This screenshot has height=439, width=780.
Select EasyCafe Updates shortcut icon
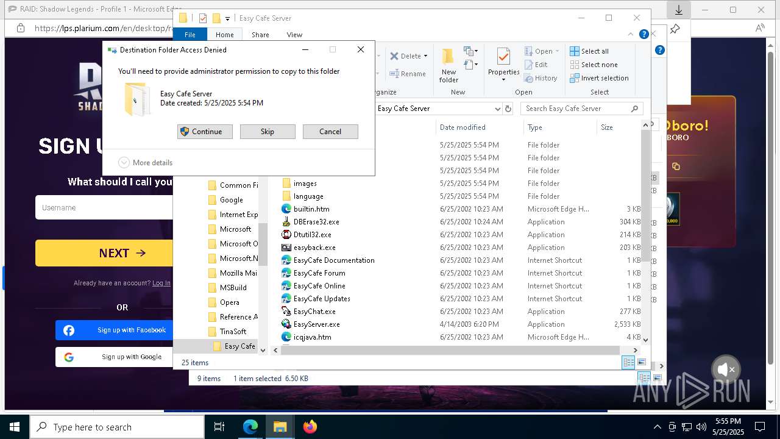[286, 299]
